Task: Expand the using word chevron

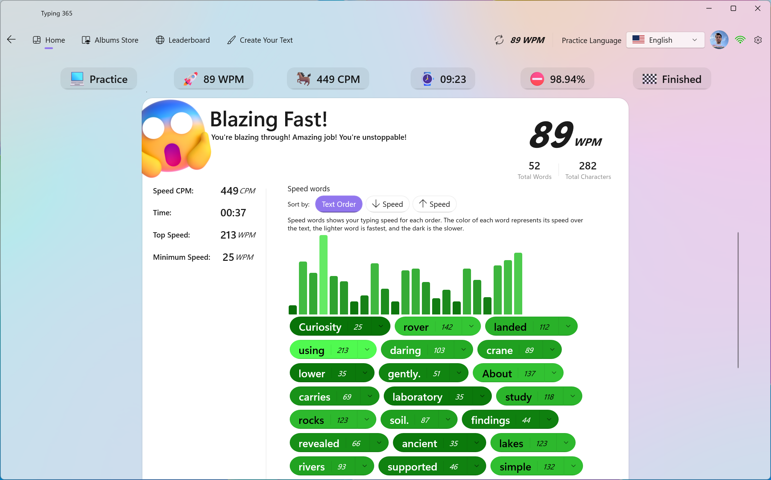Action: tap(367, 350)
